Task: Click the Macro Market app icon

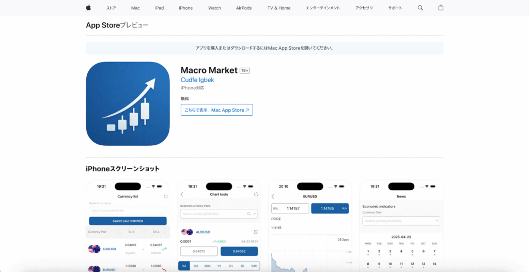Action: [128, 104]
